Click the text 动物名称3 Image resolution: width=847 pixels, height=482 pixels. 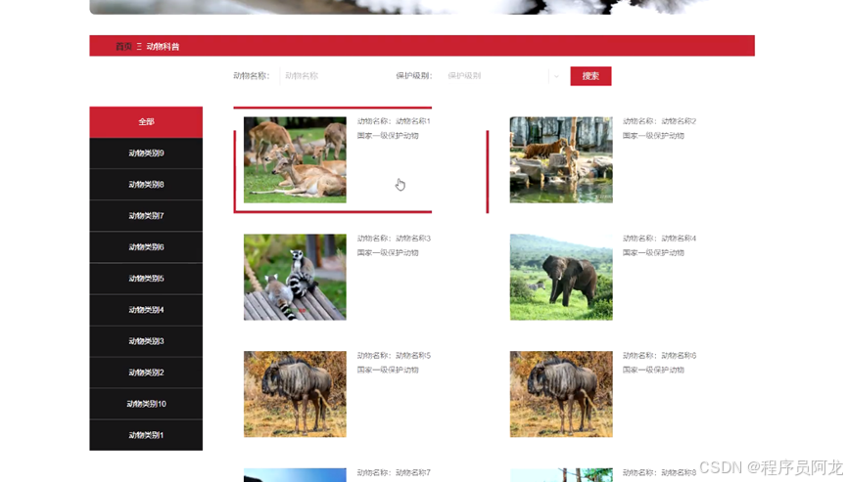[x=413, y=239]
